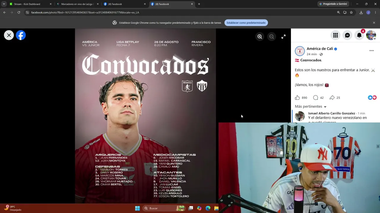Install or cast page from address bar icon
Viewport: 380px width, 213px height.
[345, 12]
